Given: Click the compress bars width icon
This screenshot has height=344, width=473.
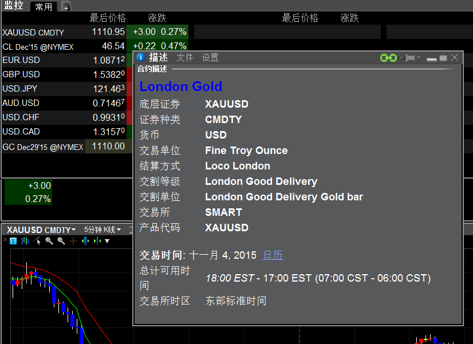Looking at the screenshot, I should [97, 241].
